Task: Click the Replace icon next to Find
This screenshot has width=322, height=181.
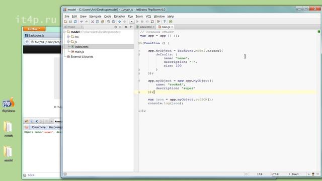Action: pos(114,22)
